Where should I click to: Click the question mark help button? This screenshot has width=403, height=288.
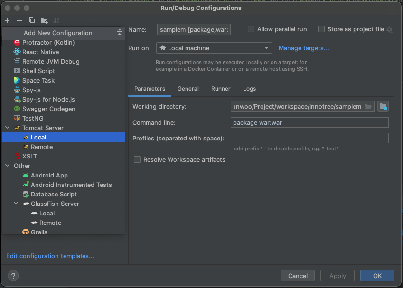coord(13,276)
